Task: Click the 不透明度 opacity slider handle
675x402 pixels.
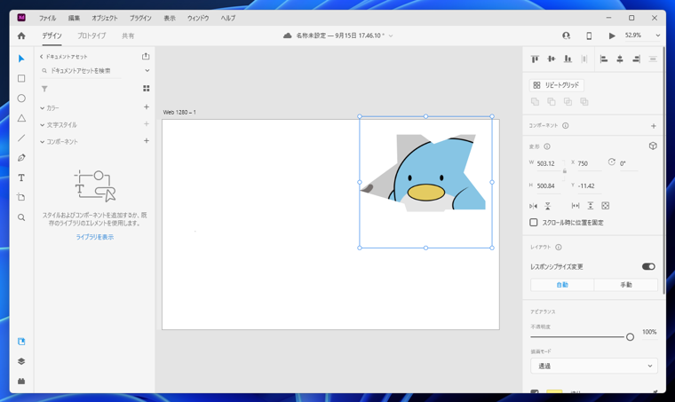Action: pyautogui.click(x=630, y=337)
